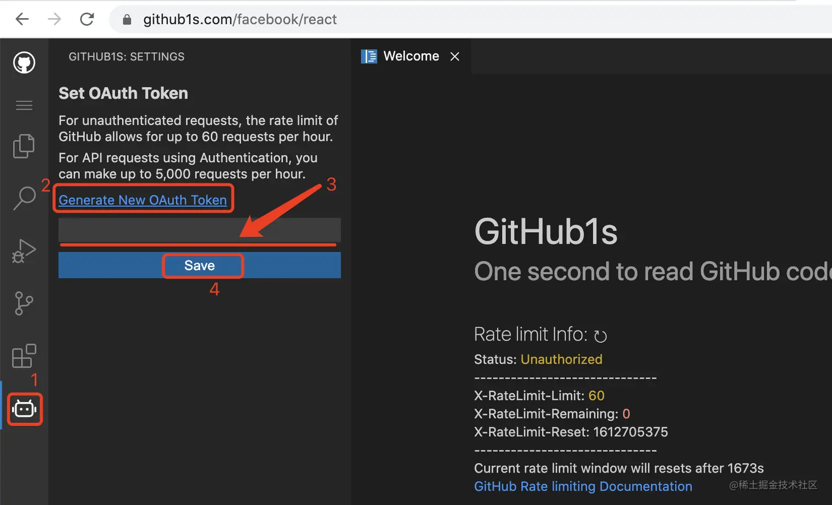Open the hamburger menu icon

(x=24, y=105)
